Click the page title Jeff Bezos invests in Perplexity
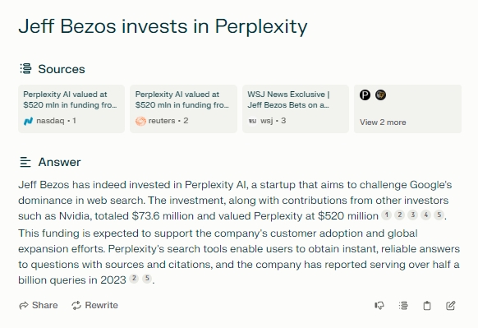The image size is (478, 328). 163,26
